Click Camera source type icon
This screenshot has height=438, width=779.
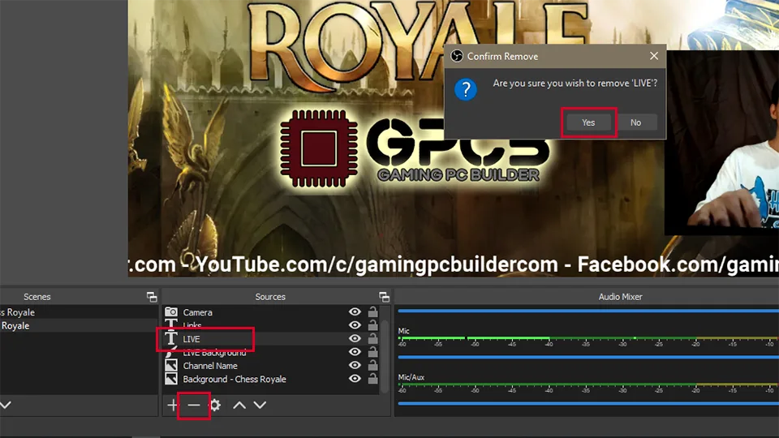tap(171, 311)
